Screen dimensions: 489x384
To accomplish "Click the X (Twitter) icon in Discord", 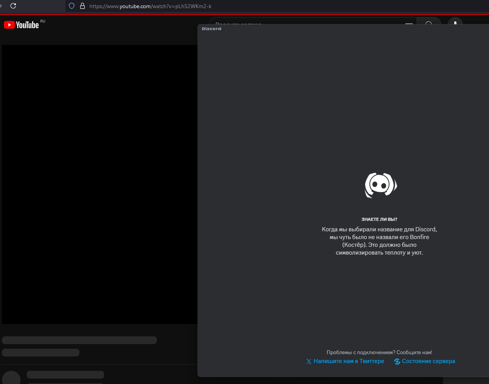I will click(309, 362).
